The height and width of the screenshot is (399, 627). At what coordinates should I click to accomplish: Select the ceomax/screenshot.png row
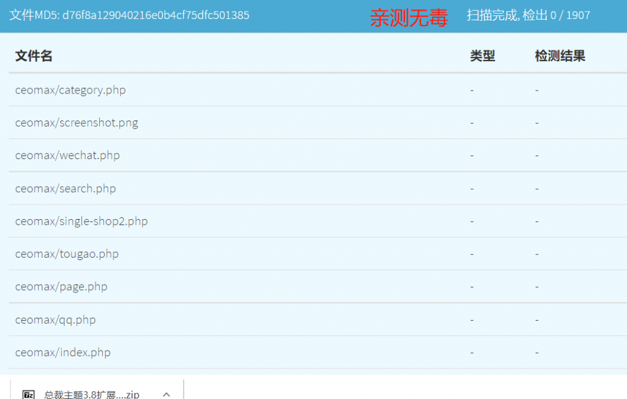(x=318, y=123)
